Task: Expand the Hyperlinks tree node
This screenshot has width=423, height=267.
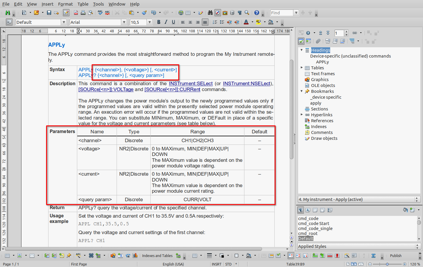Action: [x=301, y=115]
